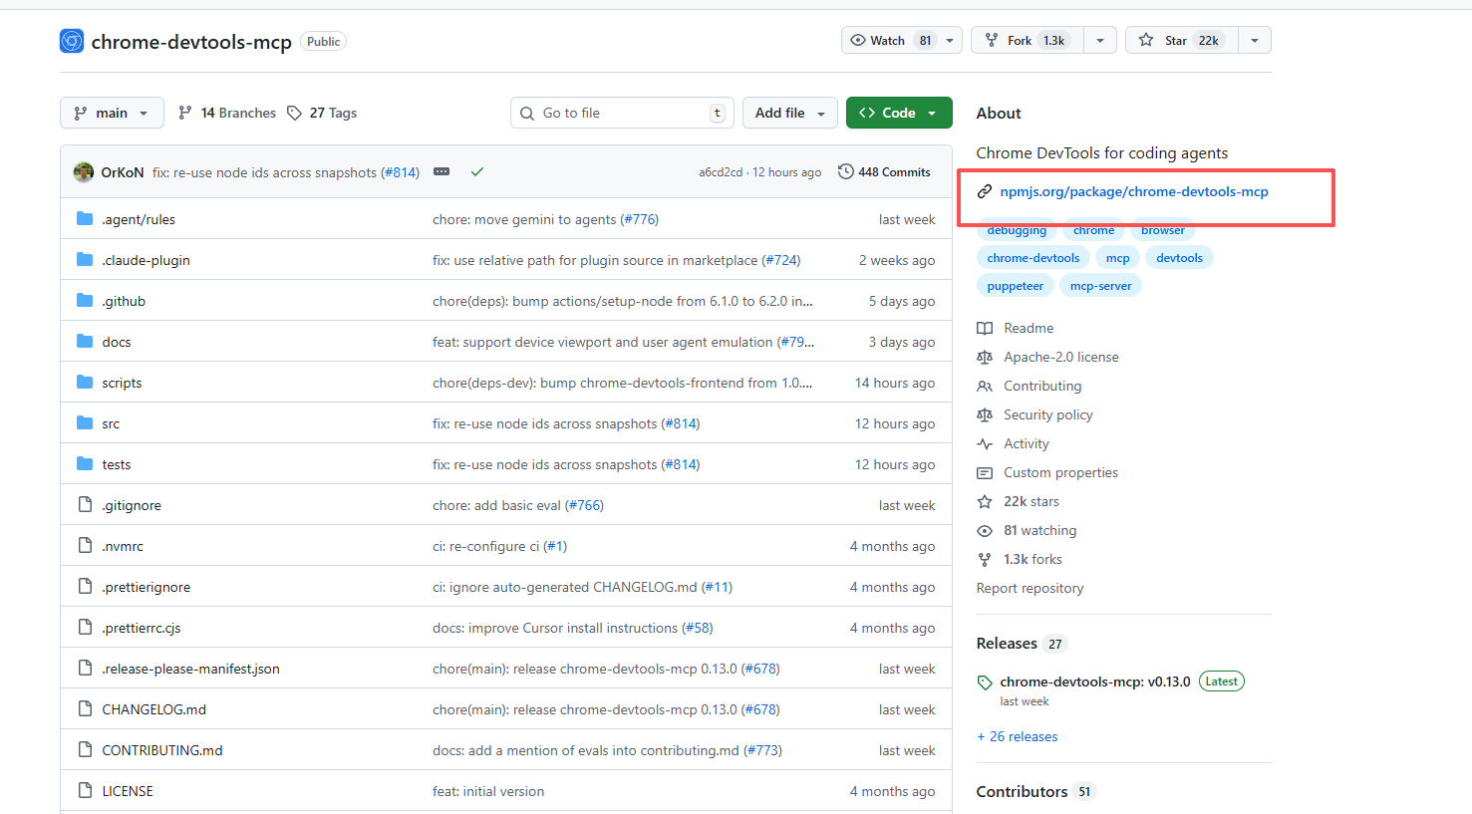Open the npmjs.org/package/chrome-devtools-mcp link

click(1134, 191)
